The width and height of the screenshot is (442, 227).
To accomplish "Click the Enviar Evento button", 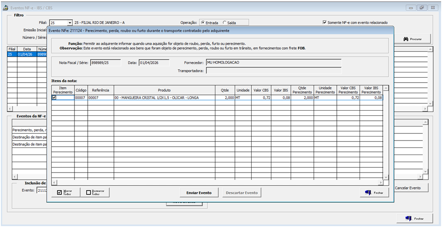I will coord(199,193).
